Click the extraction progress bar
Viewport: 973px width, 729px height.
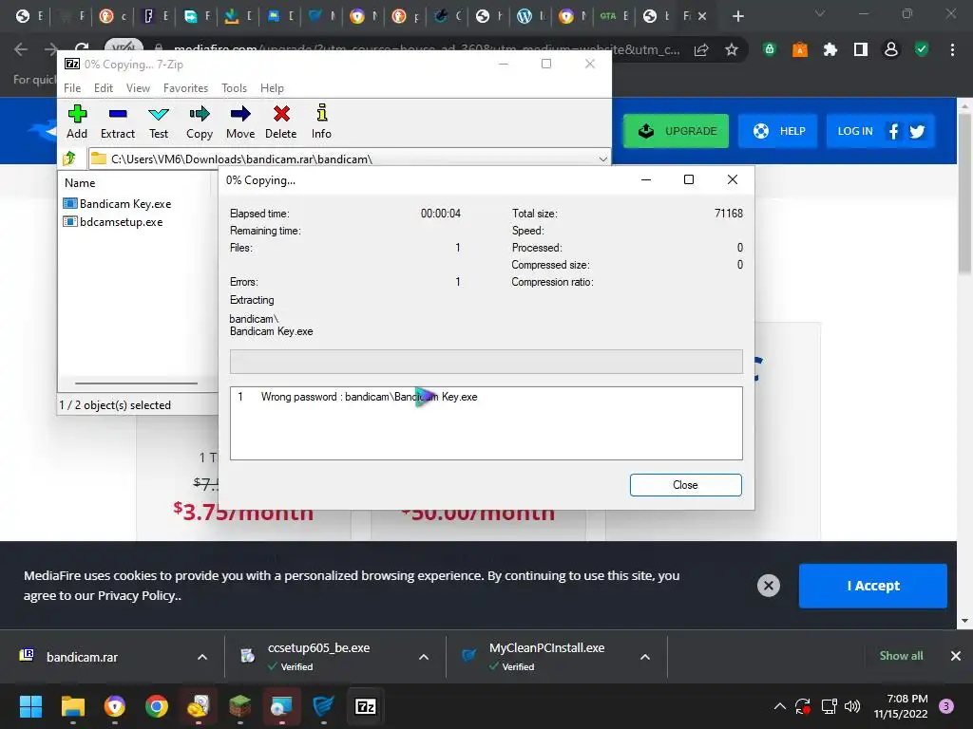pyautogui.click(x=486, y=362)
